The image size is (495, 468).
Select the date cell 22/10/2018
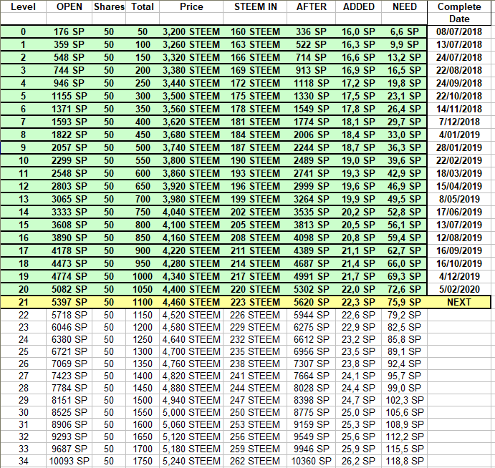459,96
